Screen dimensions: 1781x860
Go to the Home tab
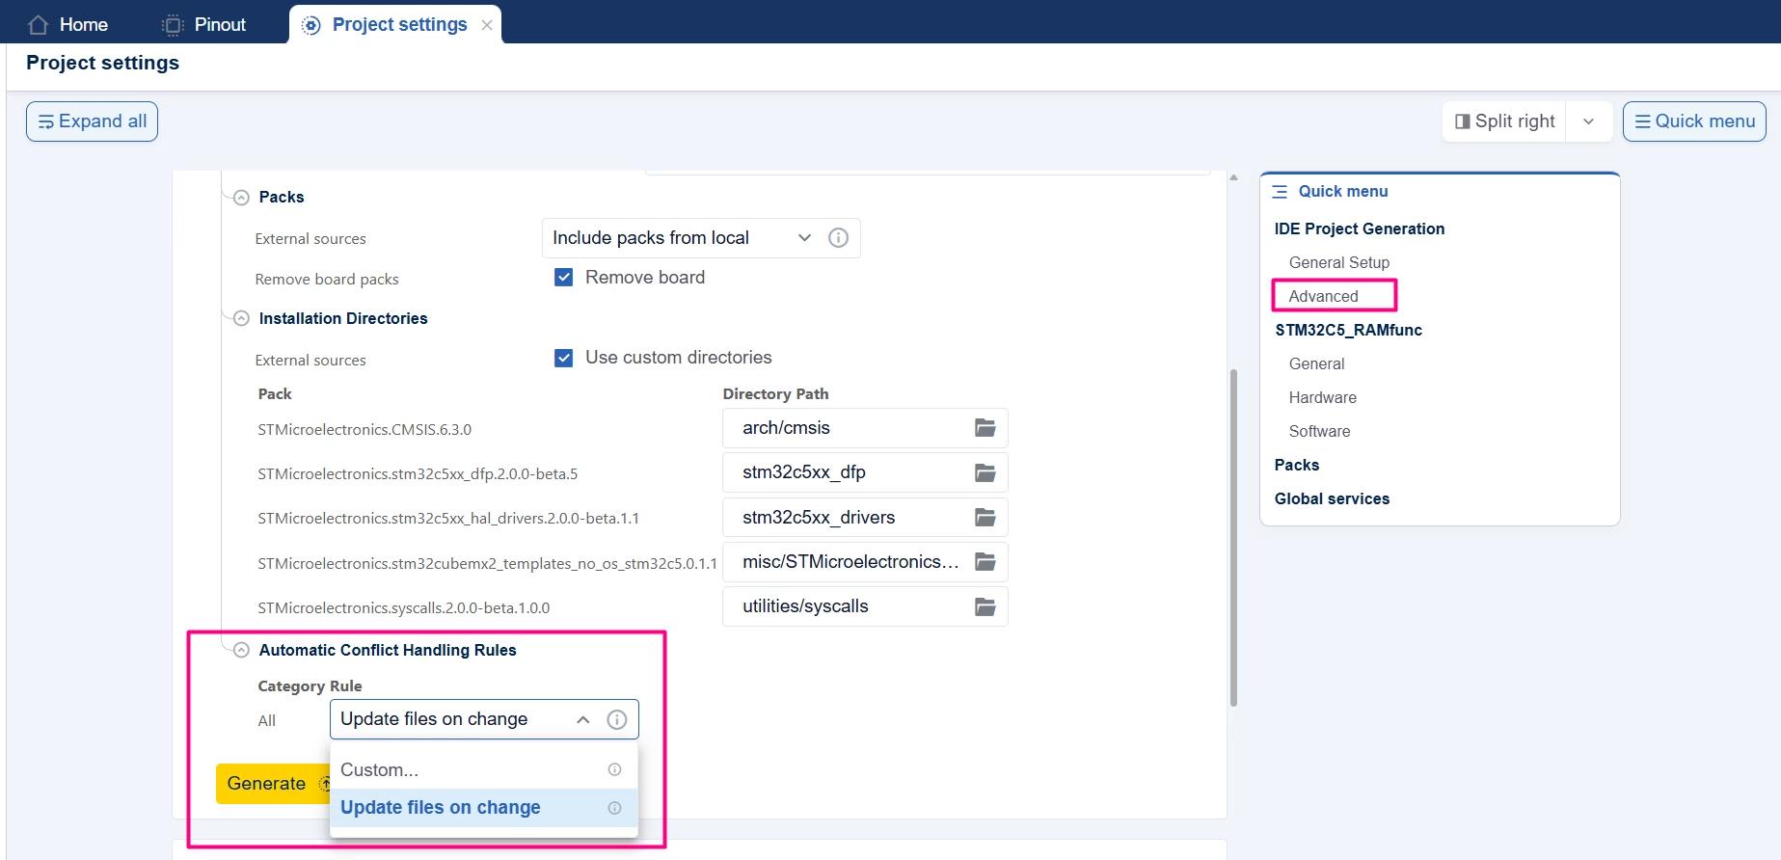[x=67, y=24]
